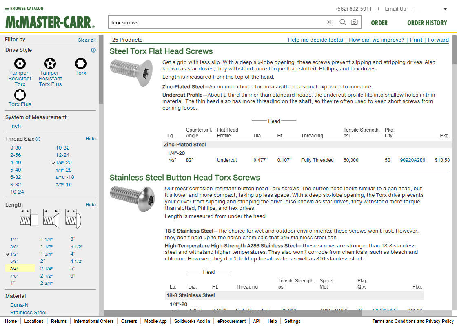Select the 3/4" length filter
Image resolution: width=457 pixels, height=326 pixels.
pyautogui.click(x=20, y=269)
